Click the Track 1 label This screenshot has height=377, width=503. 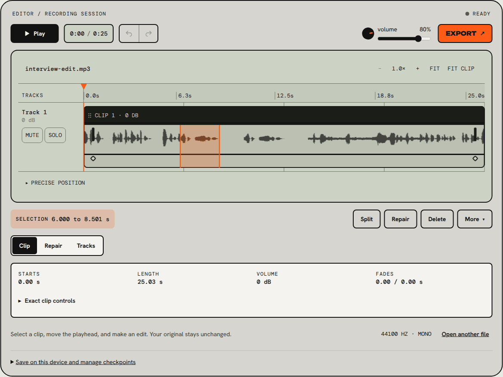click(x=34, y=112)
